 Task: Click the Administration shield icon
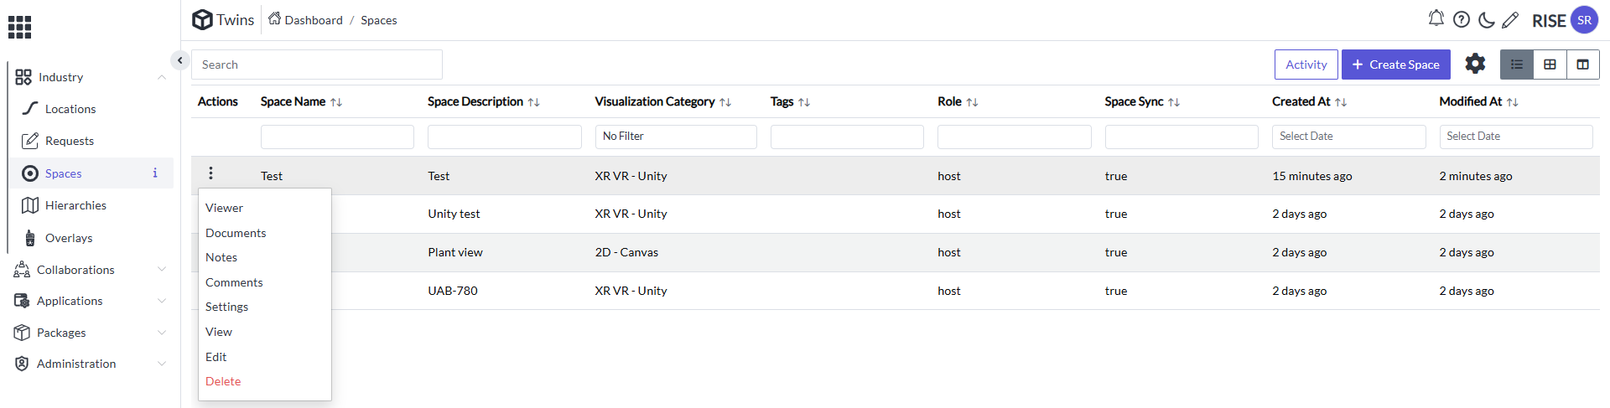[x=22, y=364]
